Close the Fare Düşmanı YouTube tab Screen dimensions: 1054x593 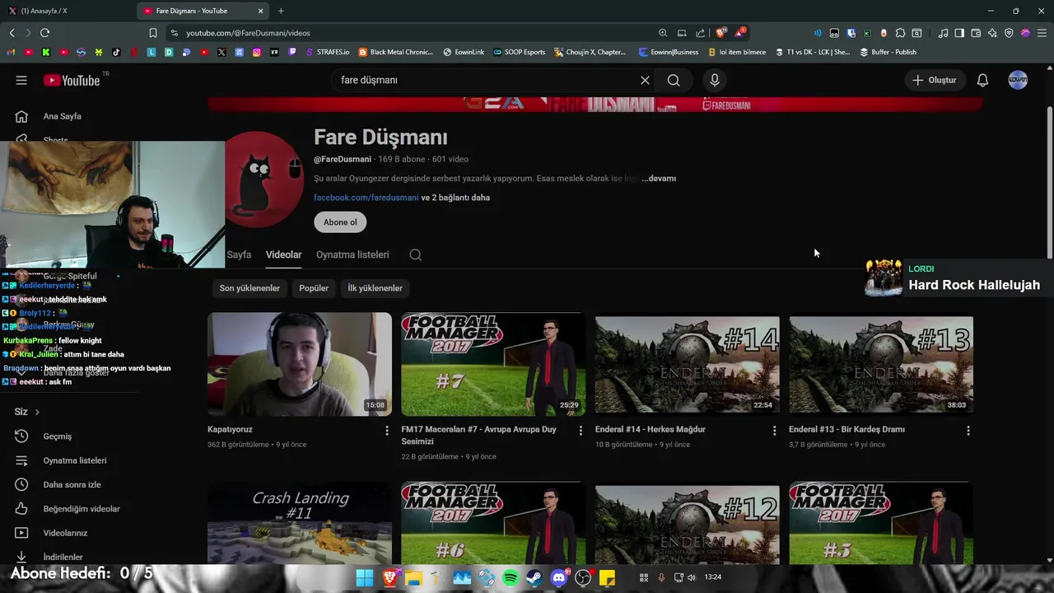tap(261, 11)
